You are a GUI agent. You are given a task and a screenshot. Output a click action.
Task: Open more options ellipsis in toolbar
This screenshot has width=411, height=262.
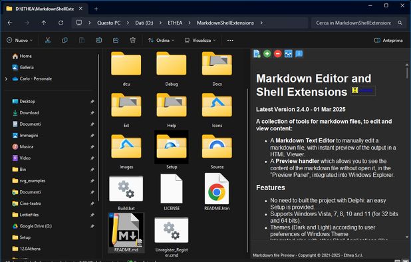pyautogui.click(x=230, y=41)
